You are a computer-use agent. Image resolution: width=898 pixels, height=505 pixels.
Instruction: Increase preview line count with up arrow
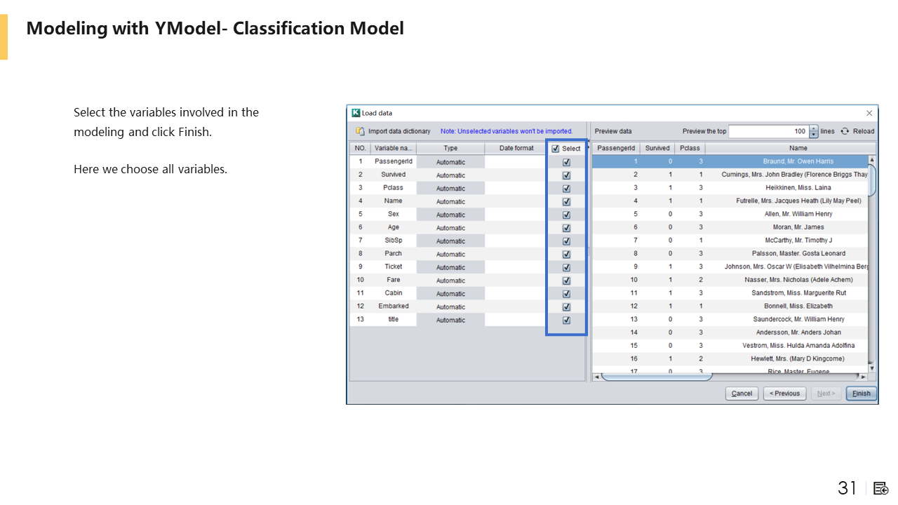tap(814, 128)
